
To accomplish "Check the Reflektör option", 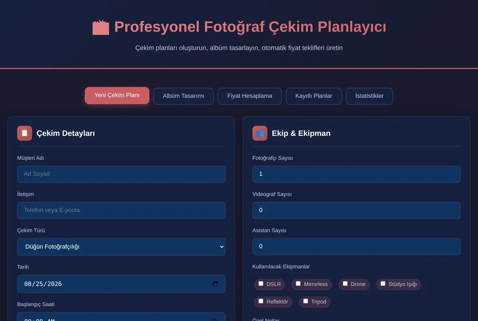I will coord(261,301).
